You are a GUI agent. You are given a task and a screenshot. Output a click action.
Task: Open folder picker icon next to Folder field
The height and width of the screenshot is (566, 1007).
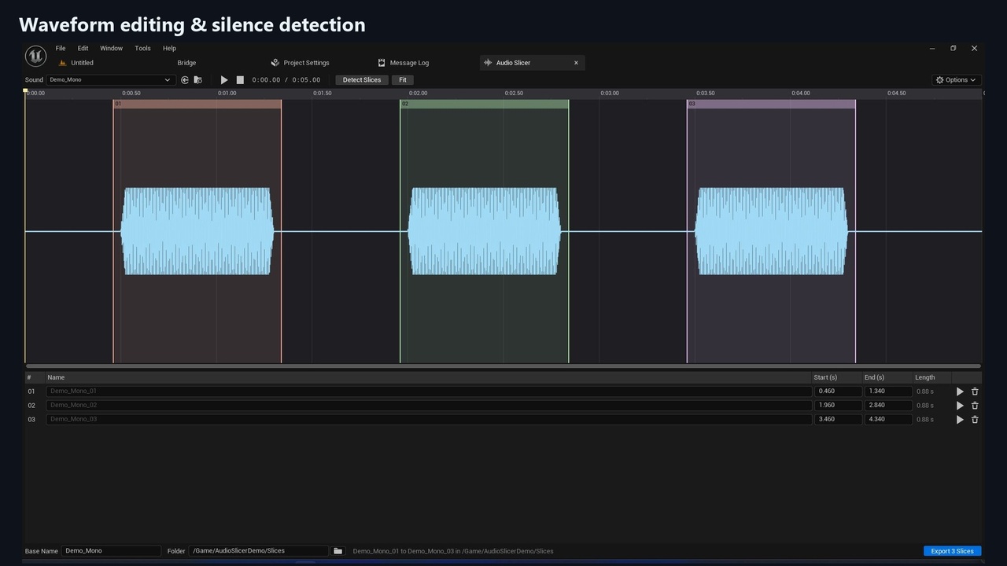(x=338, y=551)
